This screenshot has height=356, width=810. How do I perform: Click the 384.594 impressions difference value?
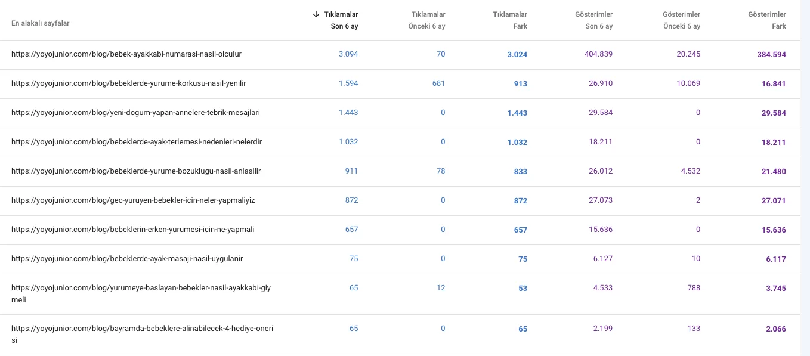coord(771,55)
